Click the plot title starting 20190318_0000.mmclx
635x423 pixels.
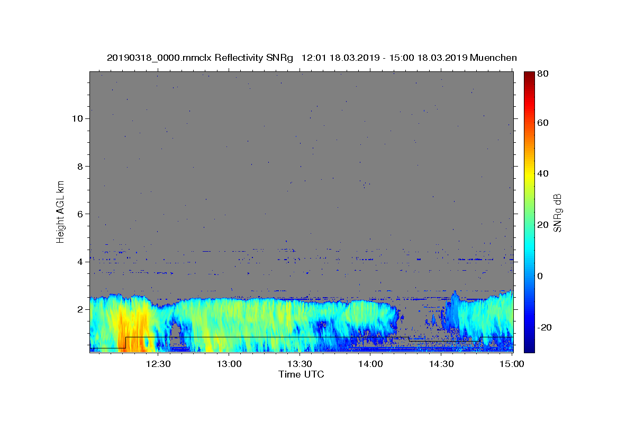pyautogui.click(x=312, y=58)
